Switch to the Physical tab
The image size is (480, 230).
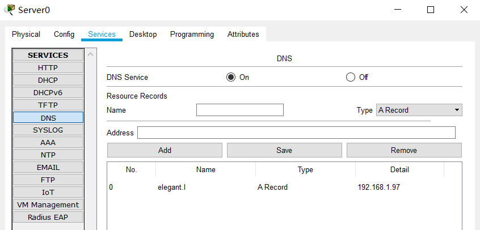tap(26, 35)
